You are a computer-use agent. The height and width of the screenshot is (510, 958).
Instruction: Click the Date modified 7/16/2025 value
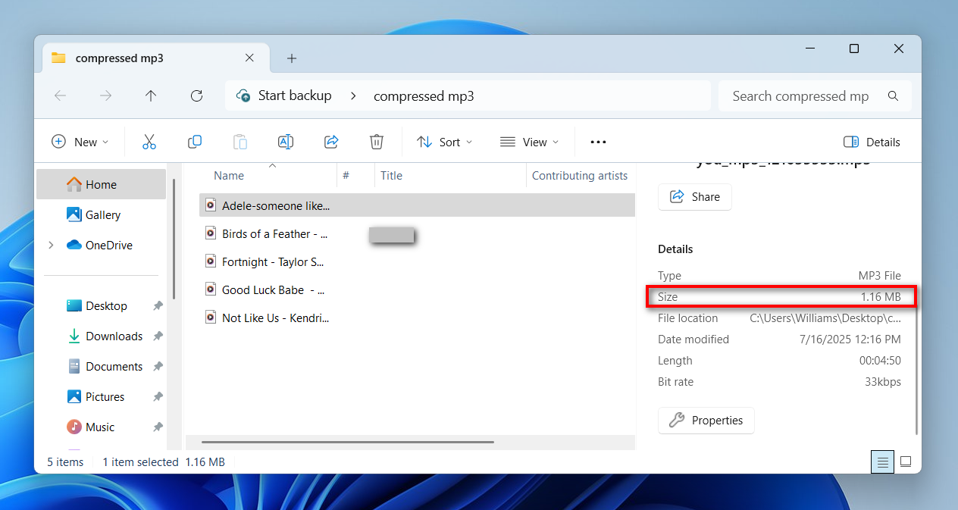tap(850, 339)
